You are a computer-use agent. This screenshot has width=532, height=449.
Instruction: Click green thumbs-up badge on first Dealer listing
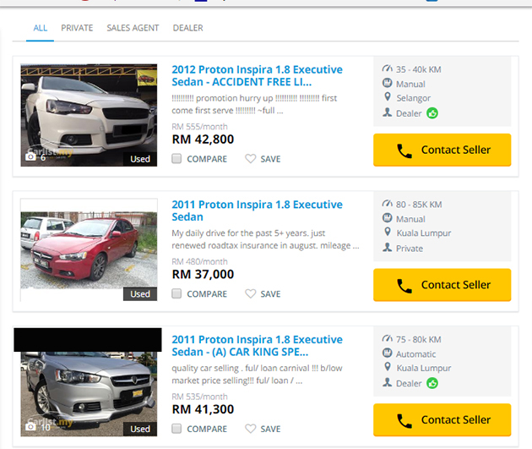432,112
